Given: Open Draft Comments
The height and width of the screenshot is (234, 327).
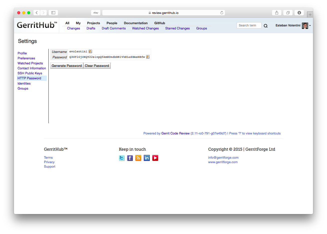Looking at the screenshot, I should [x=114, y=28].
